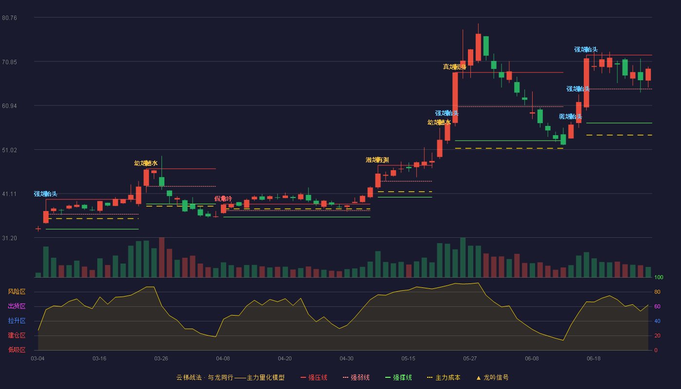
Task: Jump to the 06-18 date tick
Action: pos(594,358)
